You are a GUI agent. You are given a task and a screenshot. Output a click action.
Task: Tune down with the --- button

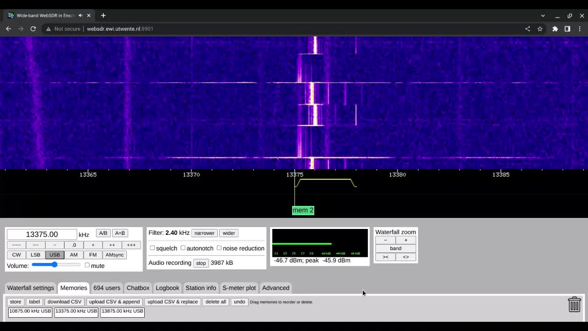pos(16,245)
